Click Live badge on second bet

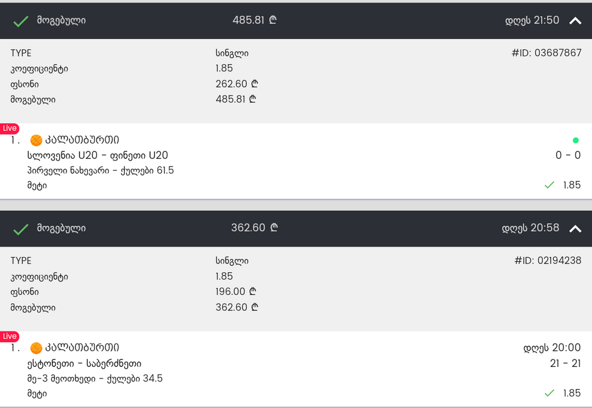coord(10,336)
